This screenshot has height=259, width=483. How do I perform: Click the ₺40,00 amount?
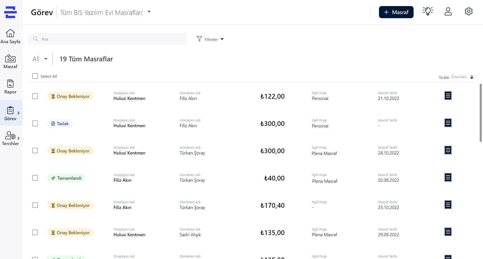[274, 178]
